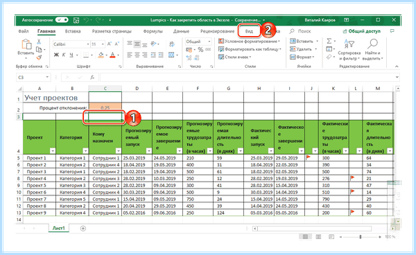Viewport: 416px width, 255px height.
Task: Click the Copy icon in clipboard group
Action: coord(39,50)
